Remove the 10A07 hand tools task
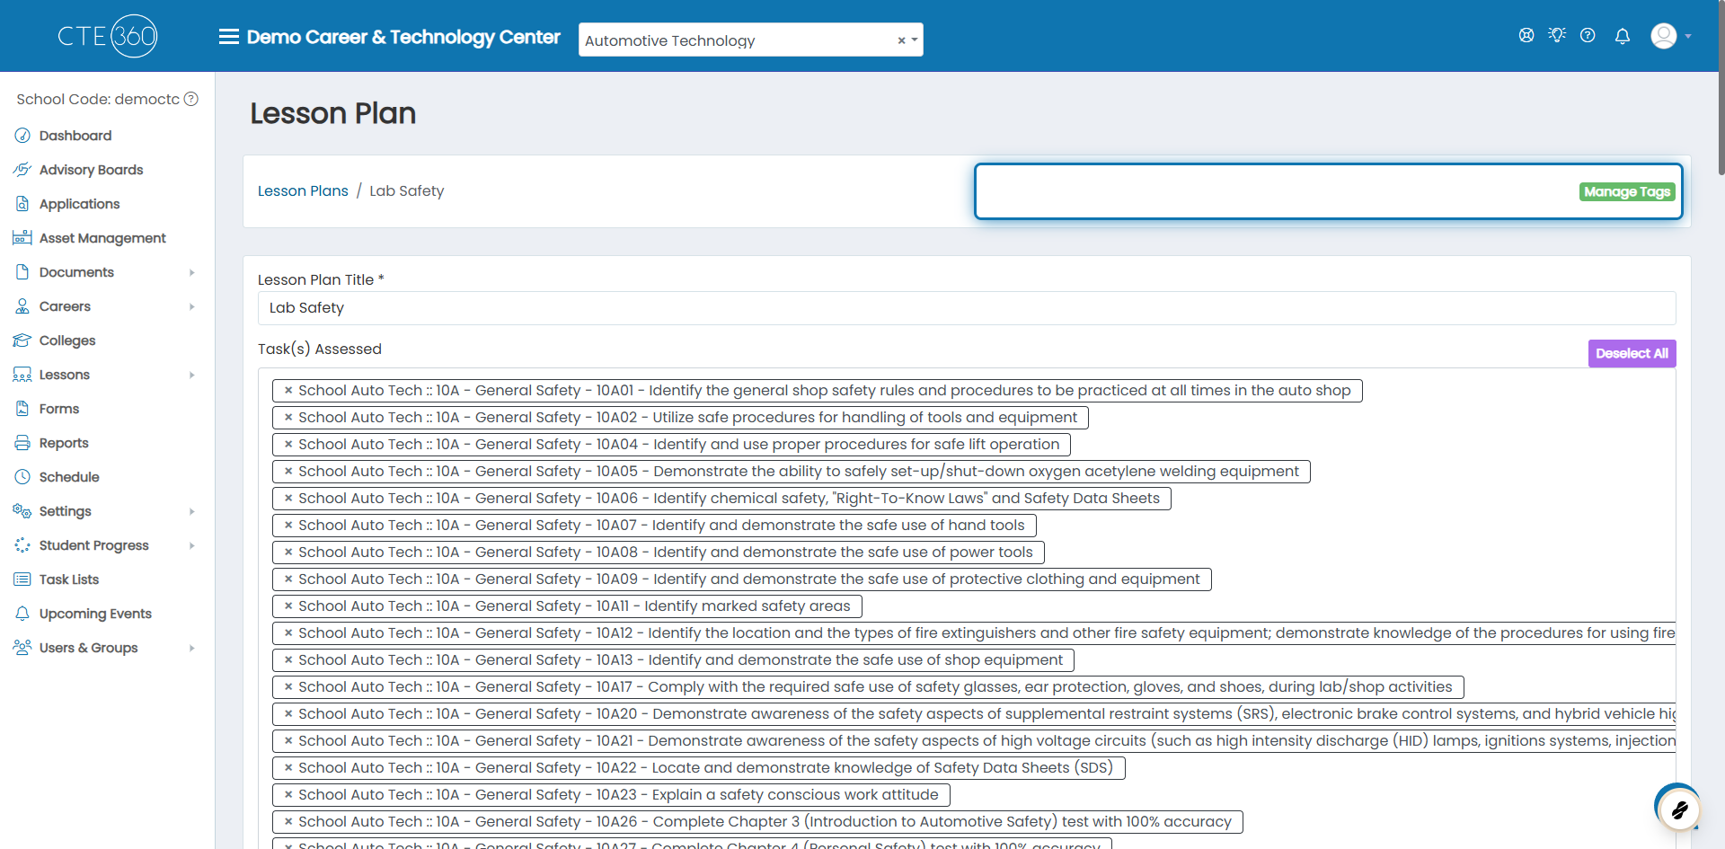 tap(288, 526)
